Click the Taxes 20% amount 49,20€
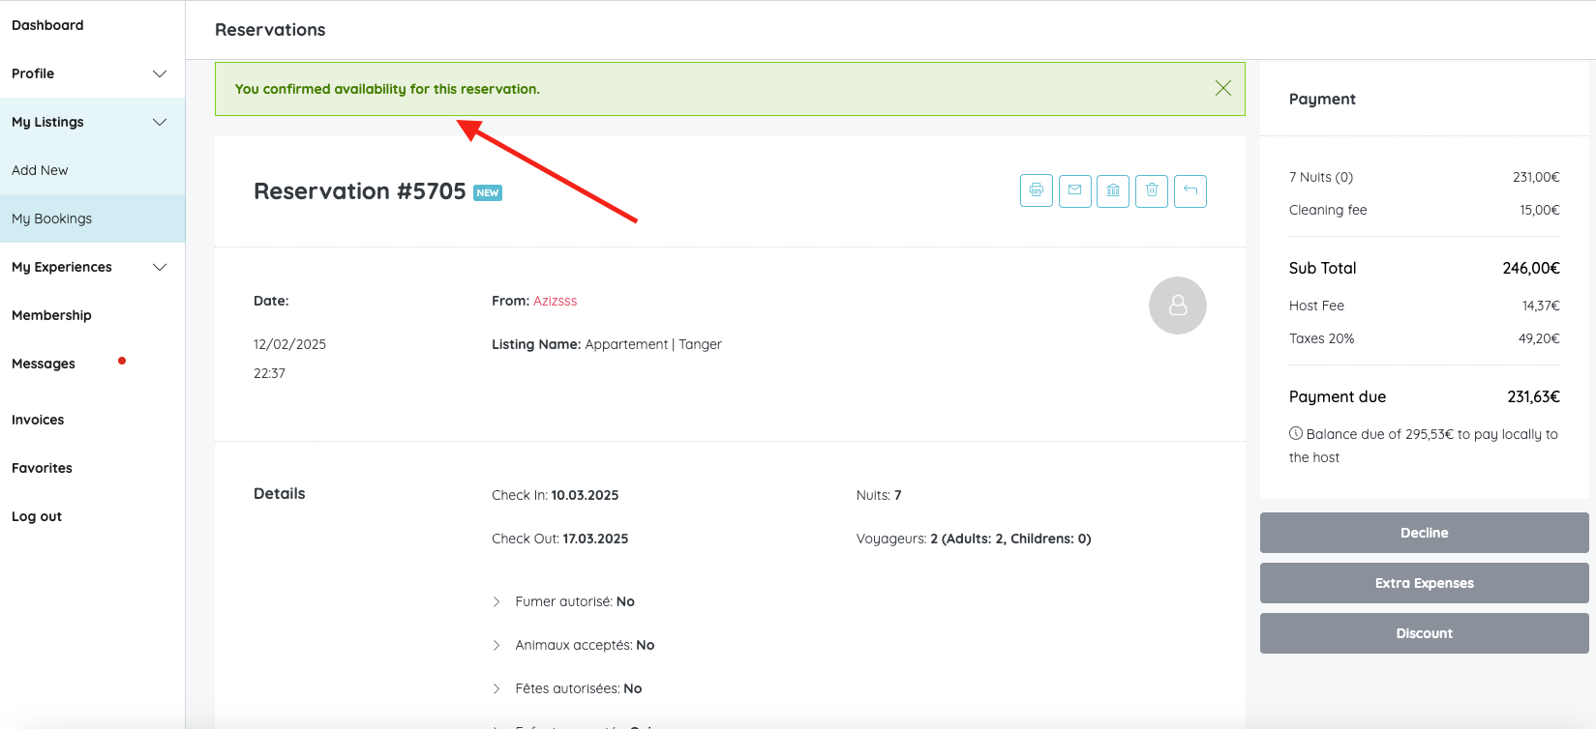 (x=1539, y=338)
